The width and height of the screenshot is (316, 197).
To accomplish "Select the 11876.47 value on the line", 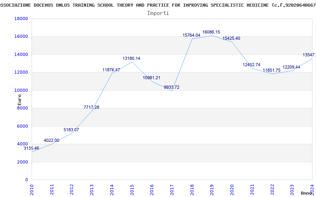I will click(111, 70).
